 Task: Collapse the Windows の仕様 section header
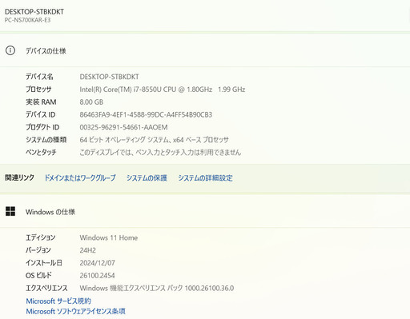205,212
